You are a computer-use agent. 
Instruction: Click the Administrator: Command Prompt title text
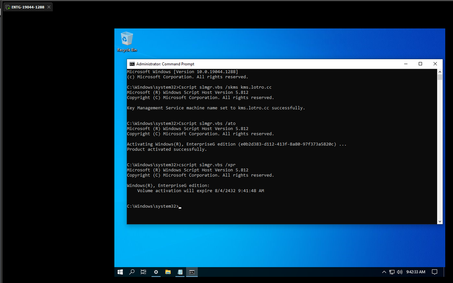[x=165, y=64]
